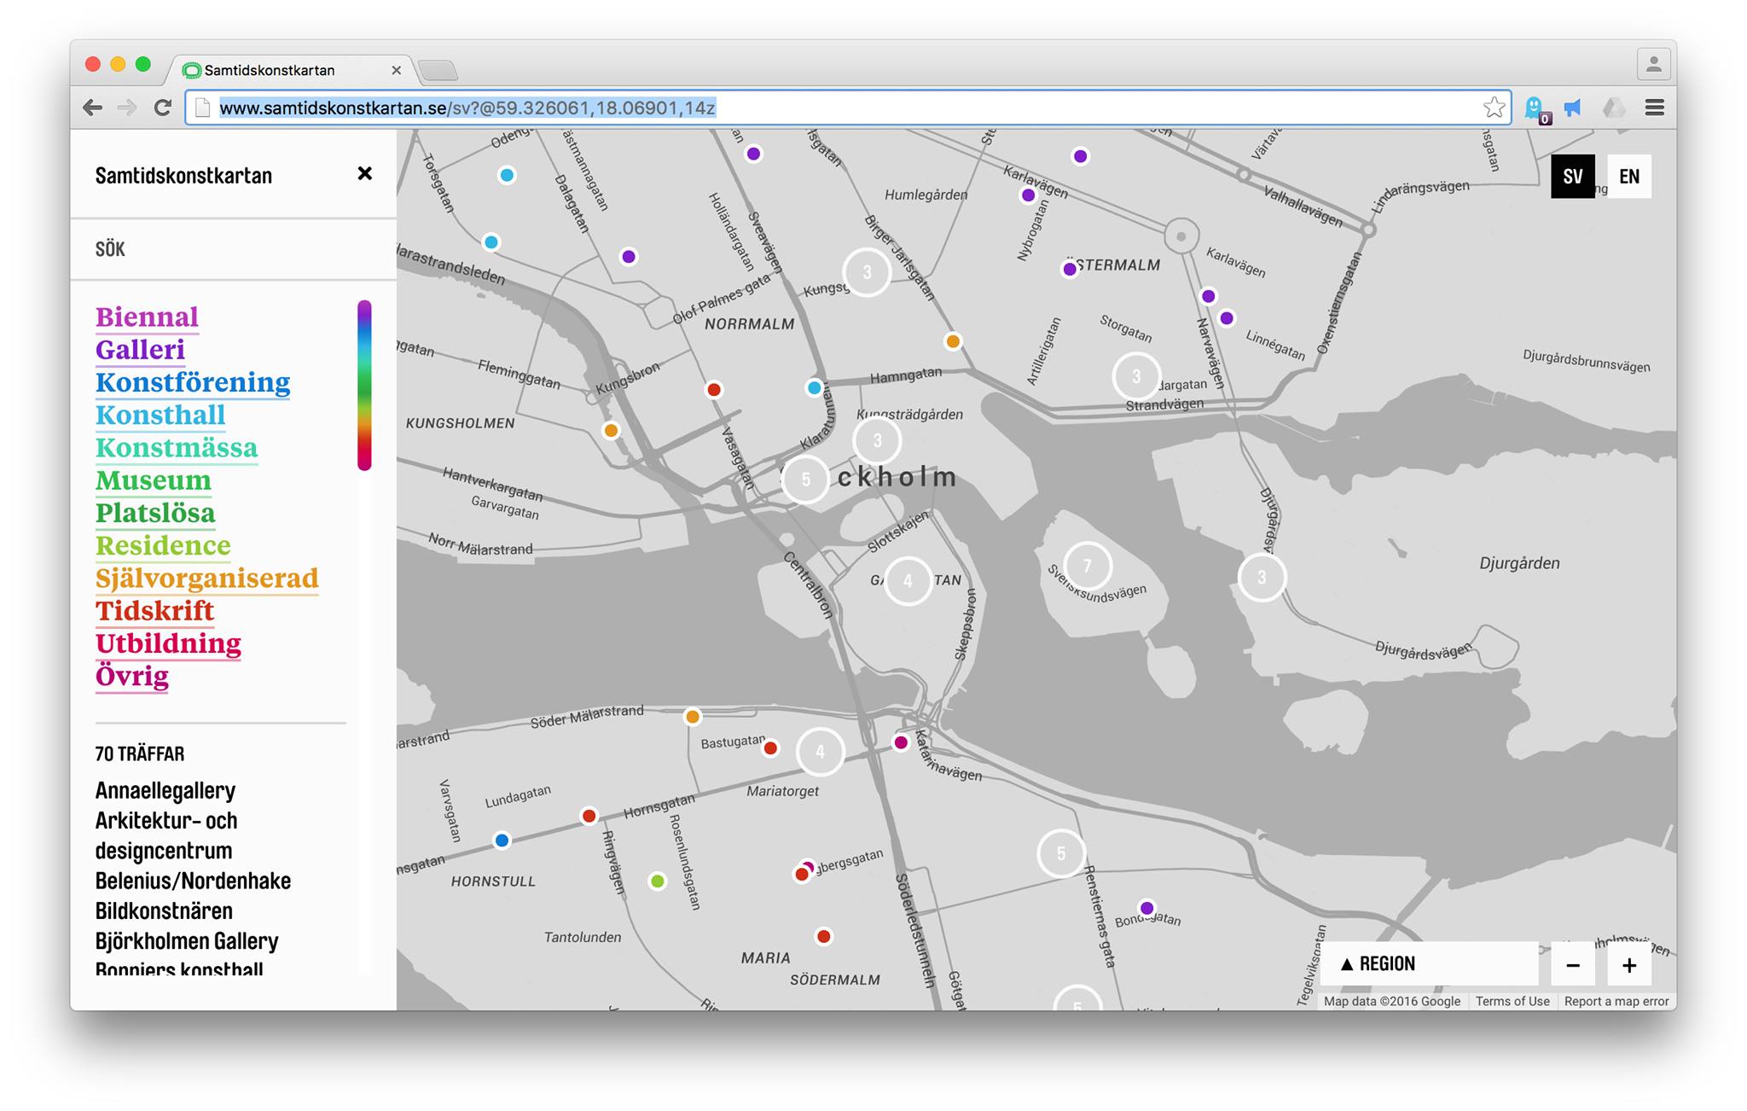
Task: Zoom out the map with minus button
Action: [1573, 965]
